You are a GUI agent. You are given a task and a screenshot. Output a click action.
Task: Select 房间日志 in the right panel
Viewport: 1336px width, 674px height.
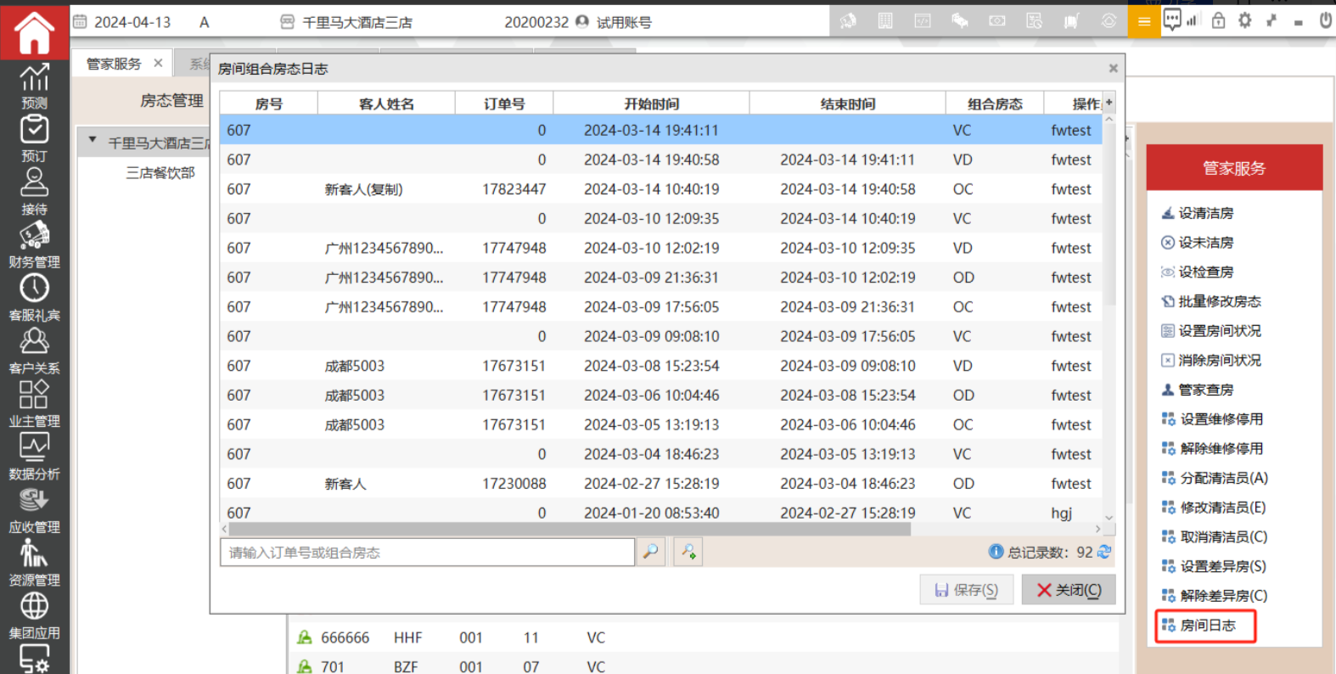[1207, 626]
